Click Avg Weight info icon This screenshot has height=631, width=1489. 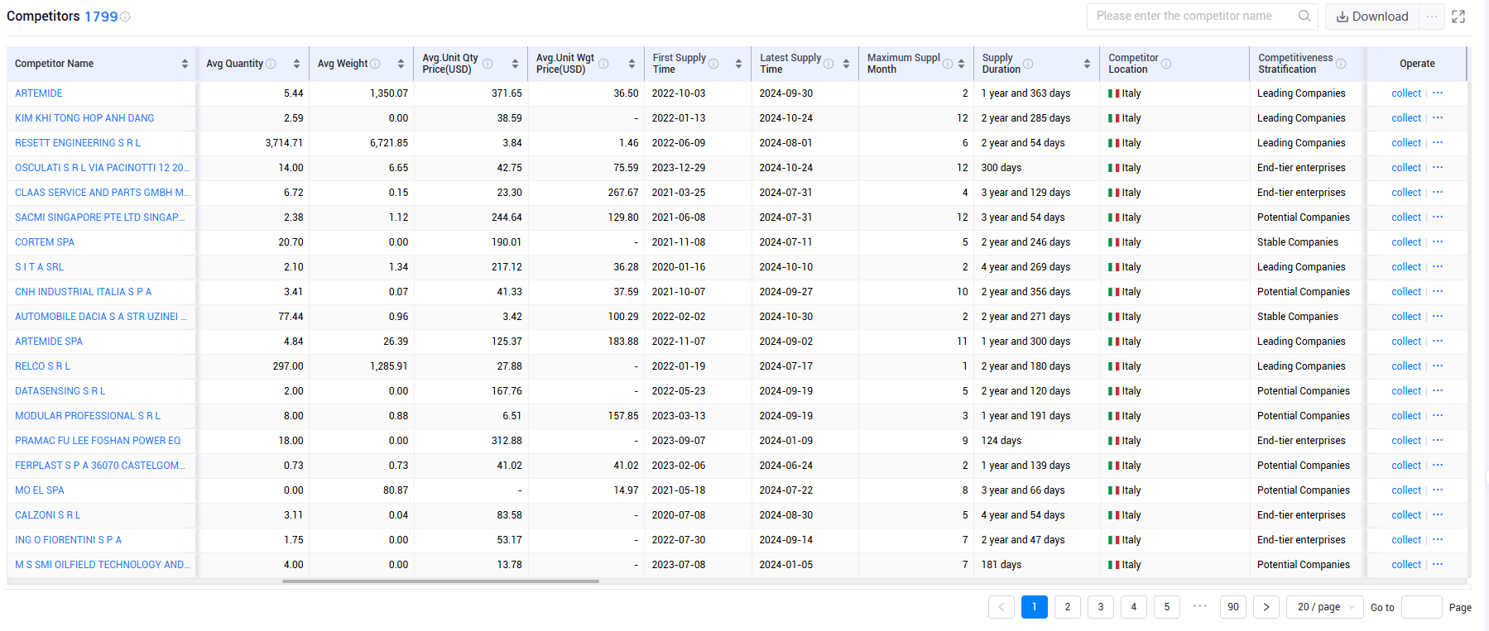click(375, 64)
